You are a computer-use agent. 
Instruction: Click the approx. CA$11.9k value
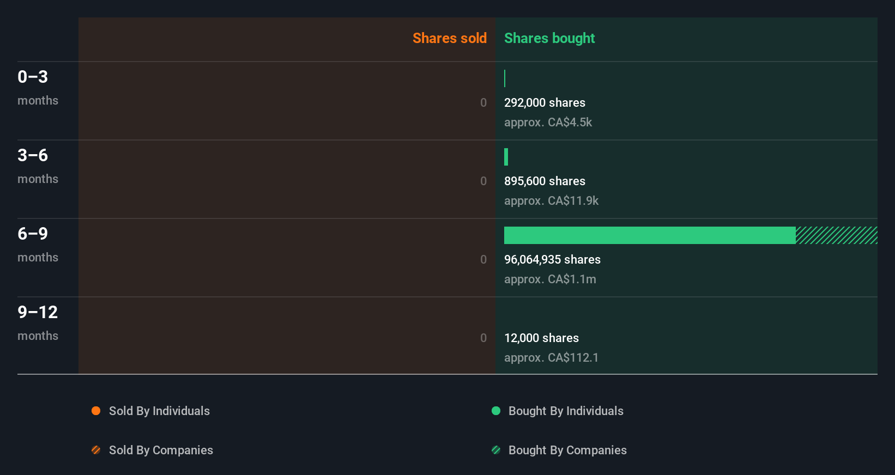[x=551, y=201]
